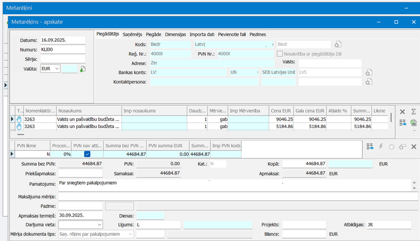Click the currency rate import icon beside Valūta
The height and width of the screenshot is (241, 420).
tap(83, 69)
